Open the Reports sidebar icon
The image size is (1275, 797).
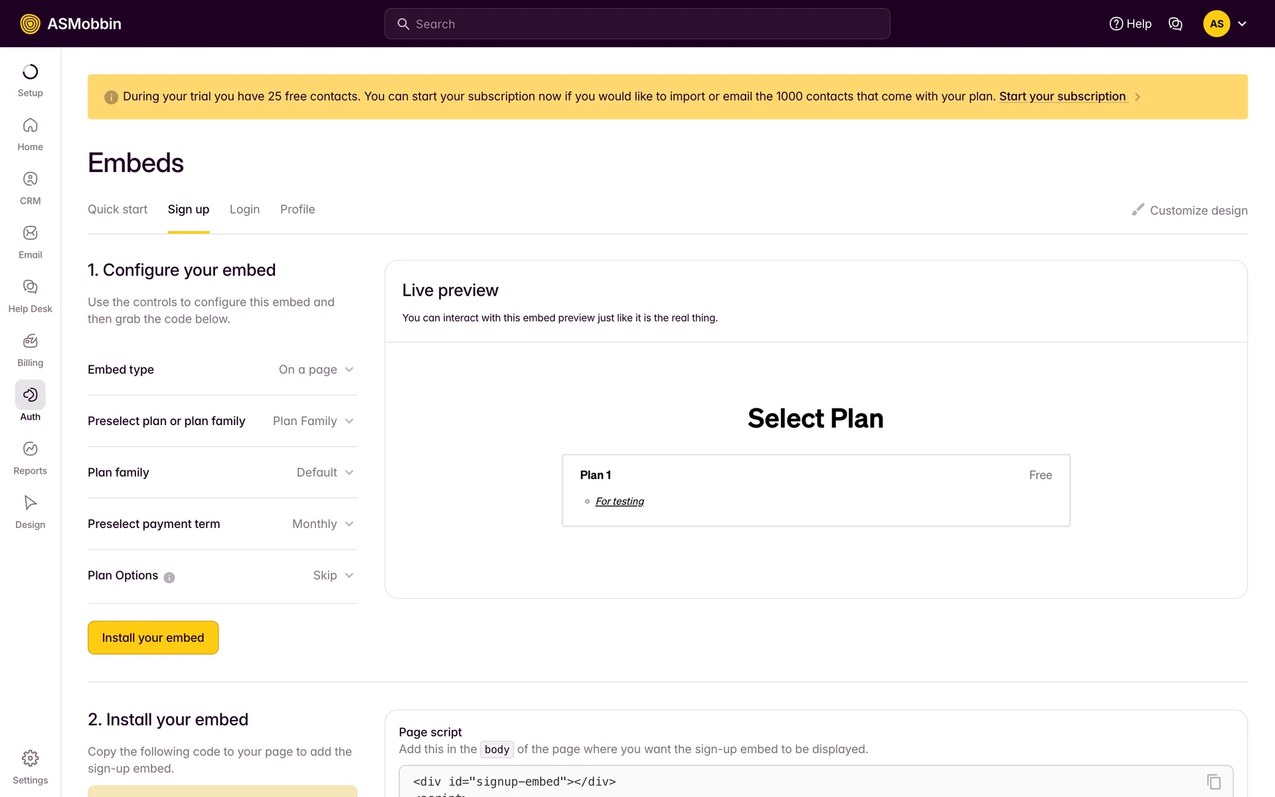(x=30, y=449)
